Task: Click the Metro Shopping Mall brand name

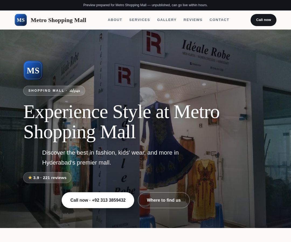Action: pos(58,20)
